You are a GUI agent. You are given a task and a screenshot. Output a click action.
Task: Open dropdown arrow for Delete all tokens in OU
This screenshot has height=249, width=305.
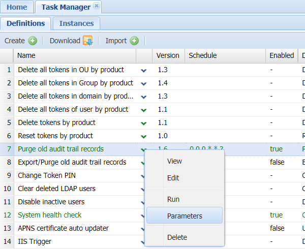pos(143,70)
